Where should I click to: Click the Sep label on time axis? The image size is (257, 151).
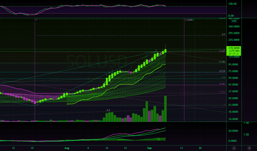(149, 148)
